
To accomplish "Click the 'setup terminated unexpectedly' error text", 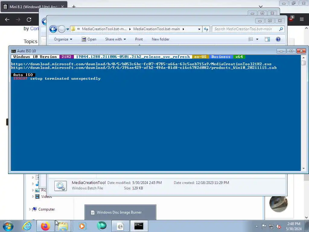I will click(x=65, y=79).
